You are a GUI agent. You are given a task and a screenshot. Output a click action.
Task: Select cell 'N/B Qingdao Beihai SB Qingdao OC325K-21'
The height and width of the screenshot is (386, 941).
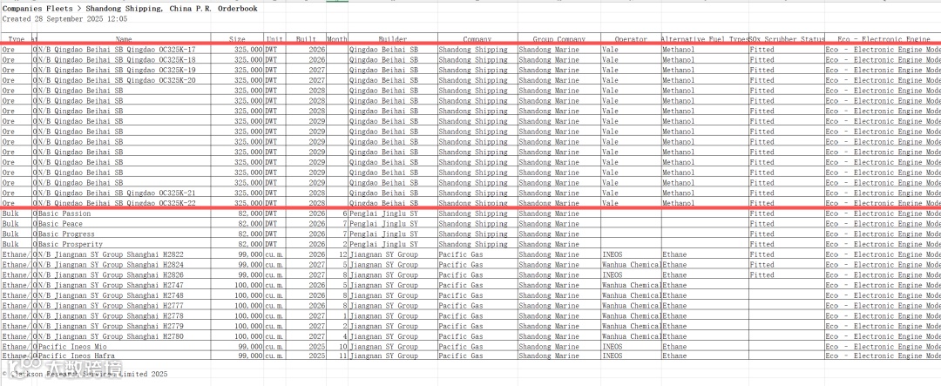(x=124, y=193)
